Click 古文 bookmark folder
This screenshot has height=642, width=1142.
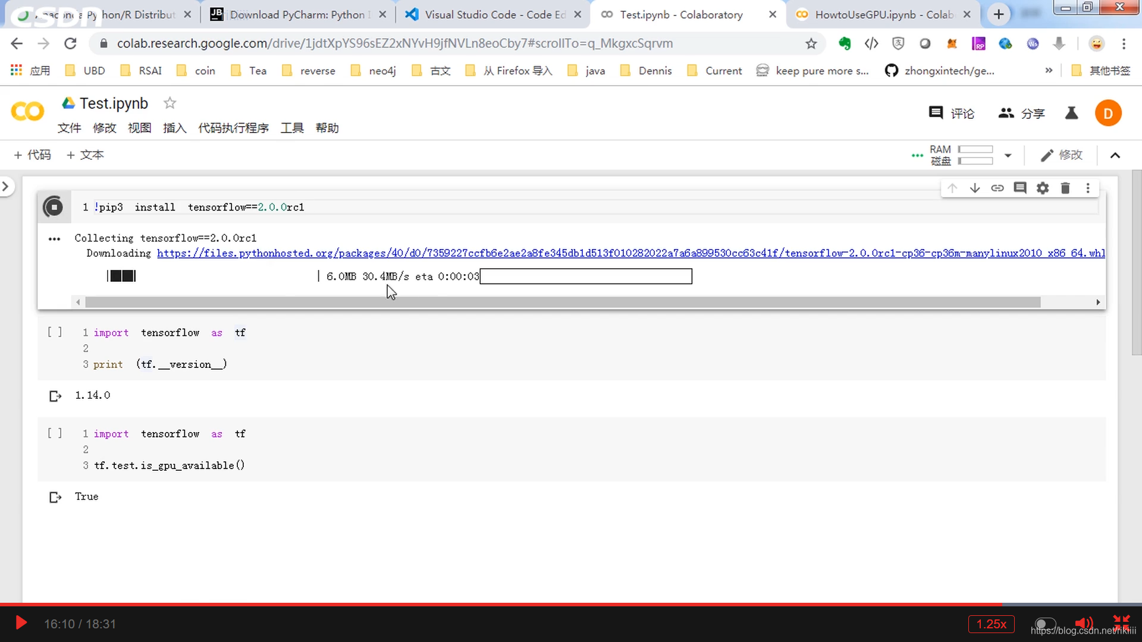[x=432, y=71]
